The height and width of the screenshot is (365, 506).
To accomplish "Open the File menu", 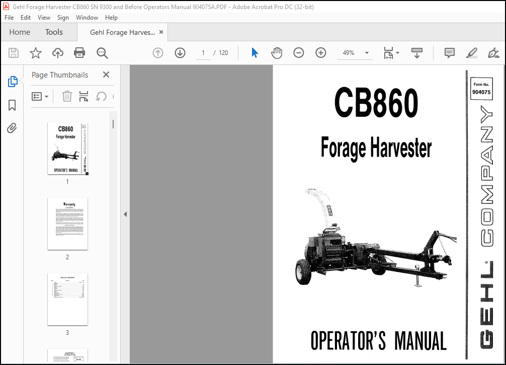I will (x=9, y=18).
